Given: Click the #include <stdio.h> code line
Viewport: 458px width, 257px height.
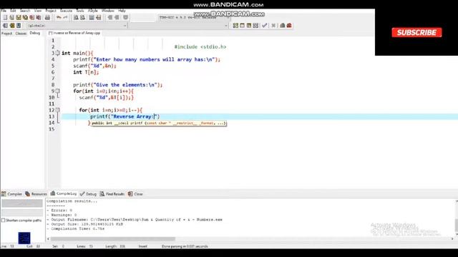Looking at the screenshot, I should (200, 46).
